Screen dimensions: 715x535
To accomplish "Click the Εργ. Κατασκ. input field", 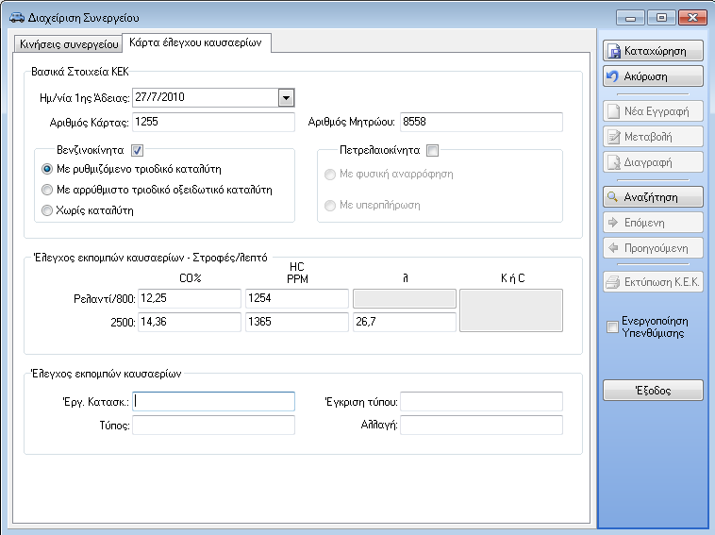I will [x=213, y=401].
